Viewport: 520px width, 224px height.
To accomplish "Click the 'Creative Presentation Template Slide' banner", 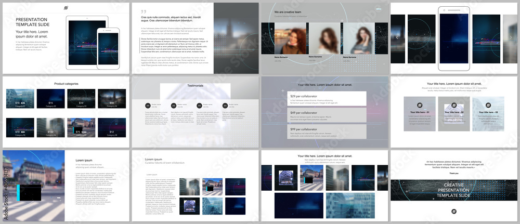I will pyautogui.click(x=454, y=190).
